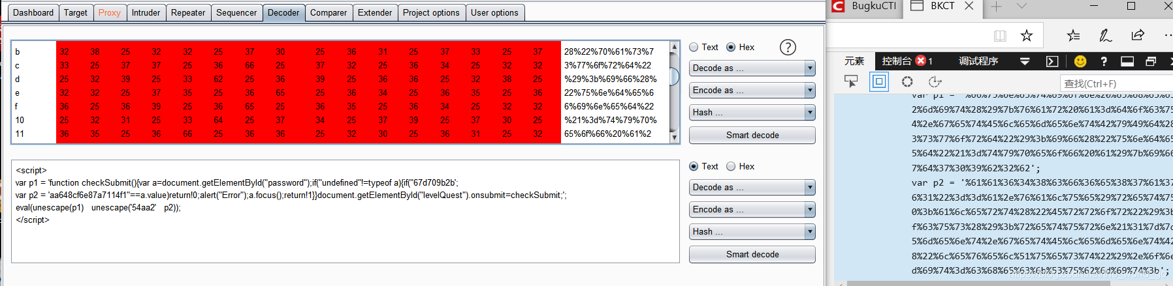Expand the DevTools more tabs triangle

[1025, 61]
